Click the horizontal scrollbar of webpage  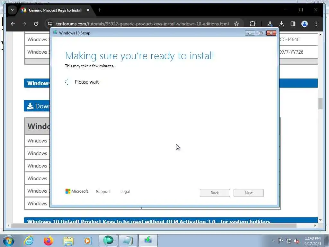tap(154, 225)
